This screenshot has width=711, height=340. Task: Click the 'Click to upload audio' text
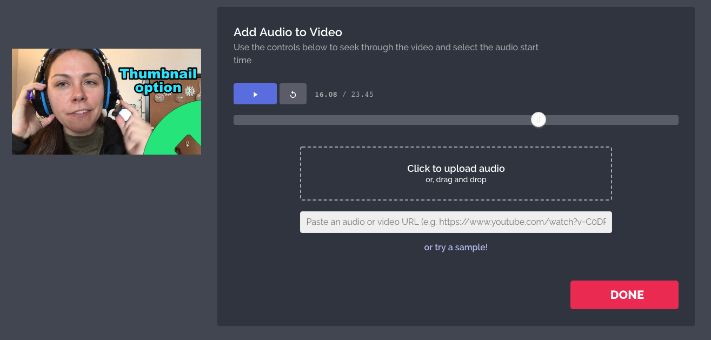pyautogui.click(x=456, y=169)
